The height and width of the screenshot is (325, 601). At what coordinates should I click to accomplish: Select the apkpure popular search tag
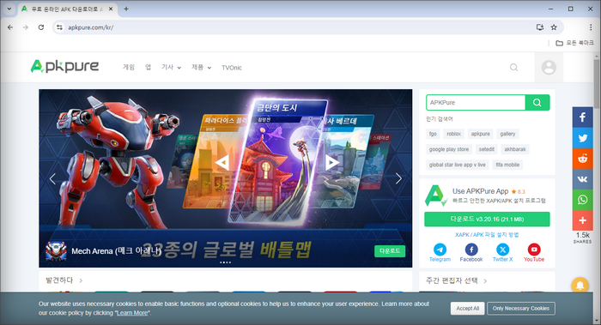click(480, 134)
